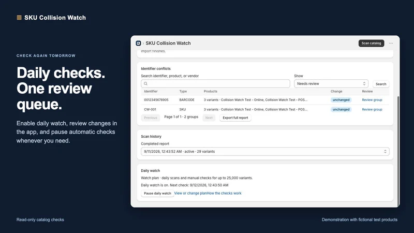This screenshot has width=414, height=233.
Task: Open How the checks work link
Action: pos(224,193)
